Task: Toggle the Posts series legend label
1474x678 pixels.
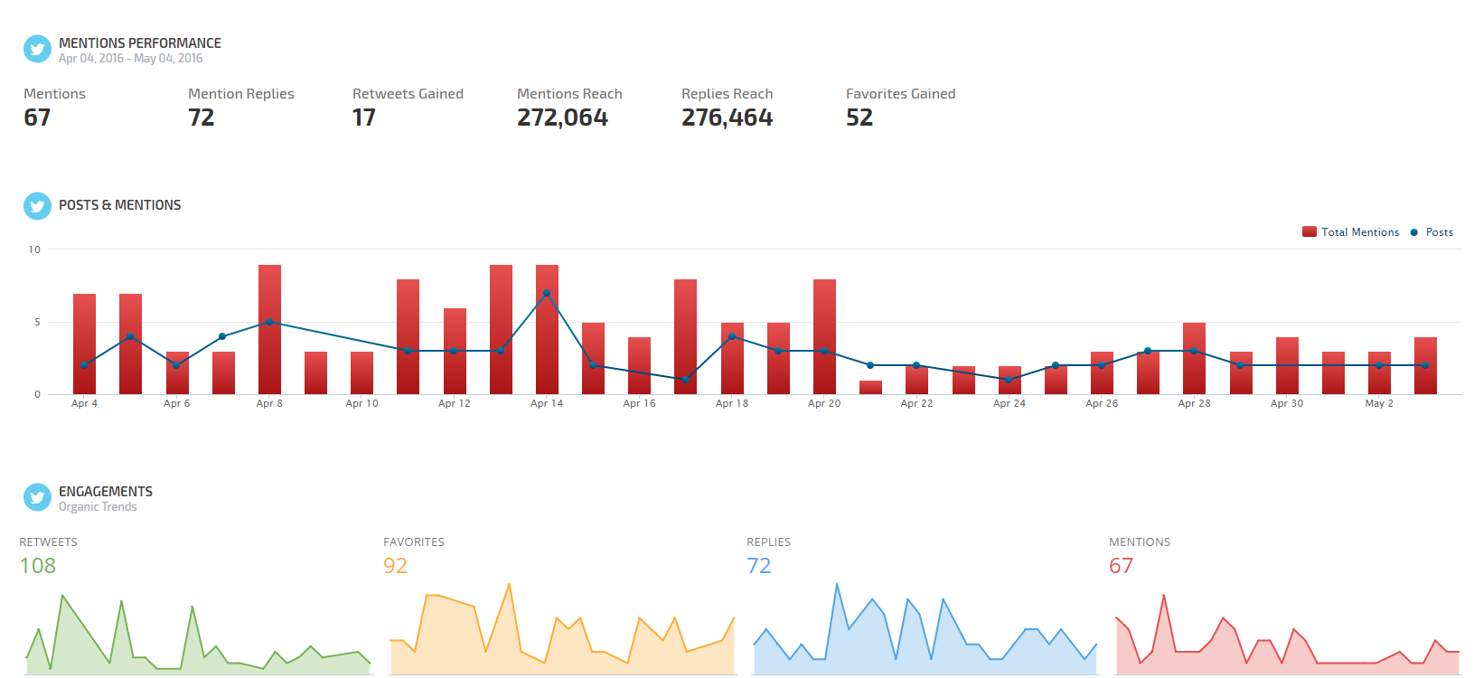Action: point(1439,232)
